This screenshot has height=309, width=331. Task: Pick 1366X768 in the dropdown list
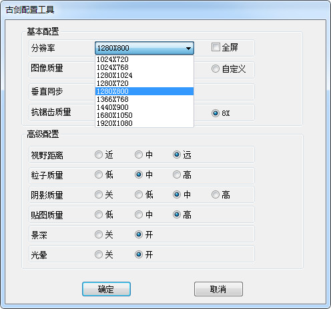[x=144, y=99]
